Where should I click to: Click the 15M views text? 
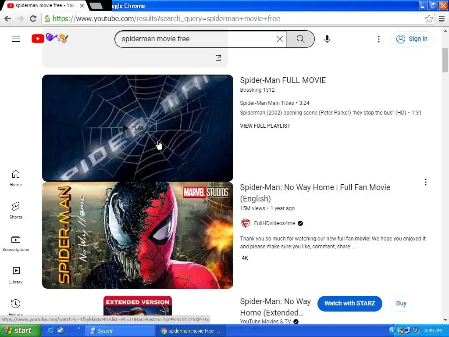[252, 208]
